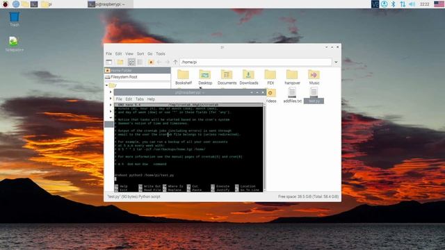The width and height of the screenshot is (445, 250).
Task: Go to home folder toolbar button
Action: (151, 62)
